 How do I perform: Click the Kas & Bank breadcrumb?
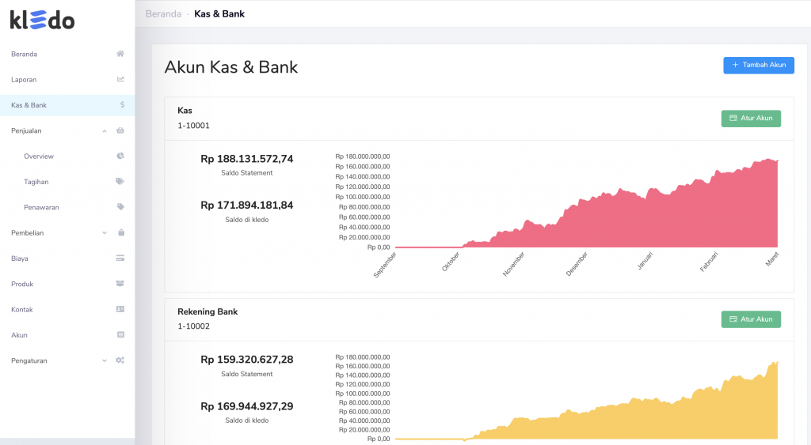click(x=219, y=14)
